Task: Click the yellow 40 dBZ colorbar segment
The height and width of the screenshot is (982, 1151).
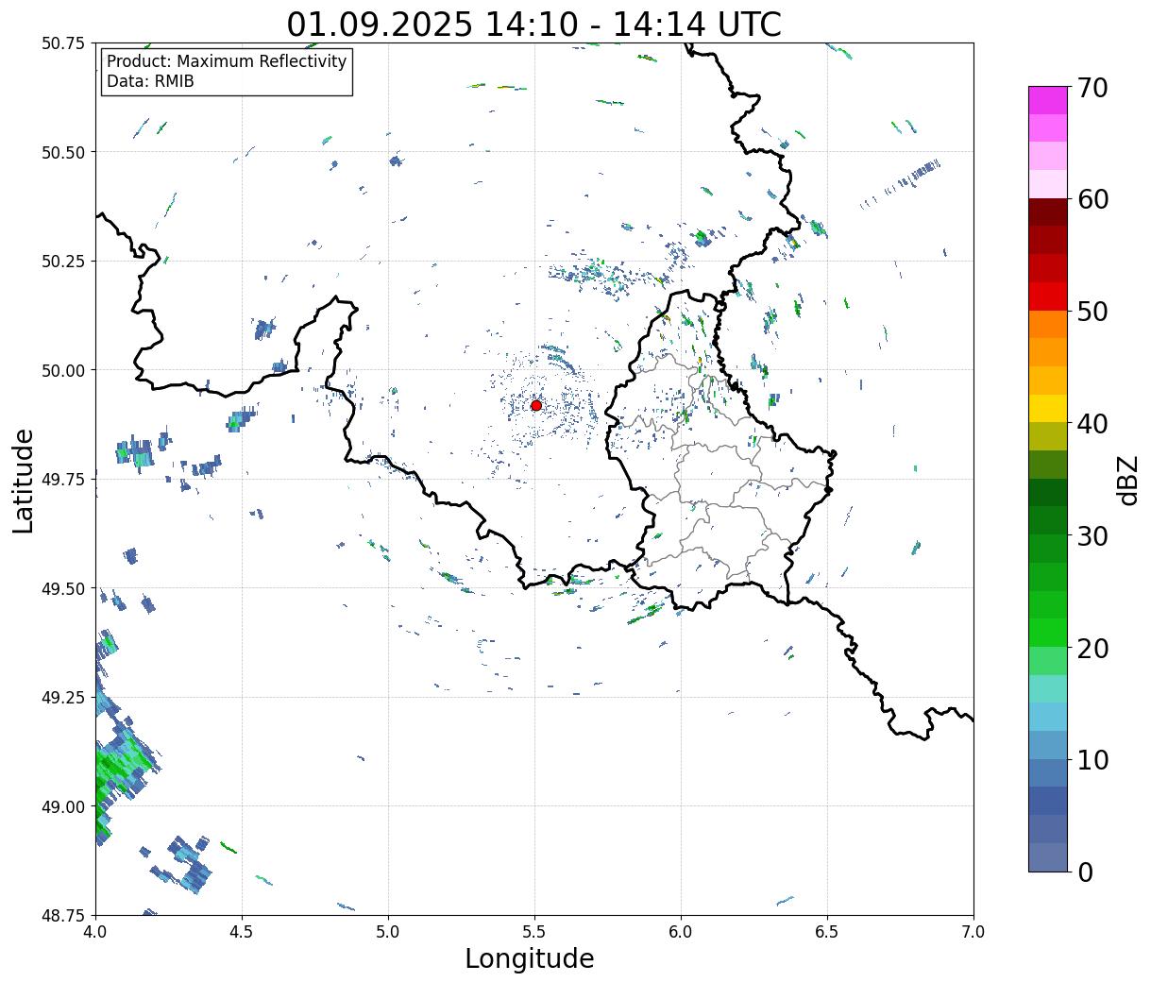Action: [x=1048, y=408]
